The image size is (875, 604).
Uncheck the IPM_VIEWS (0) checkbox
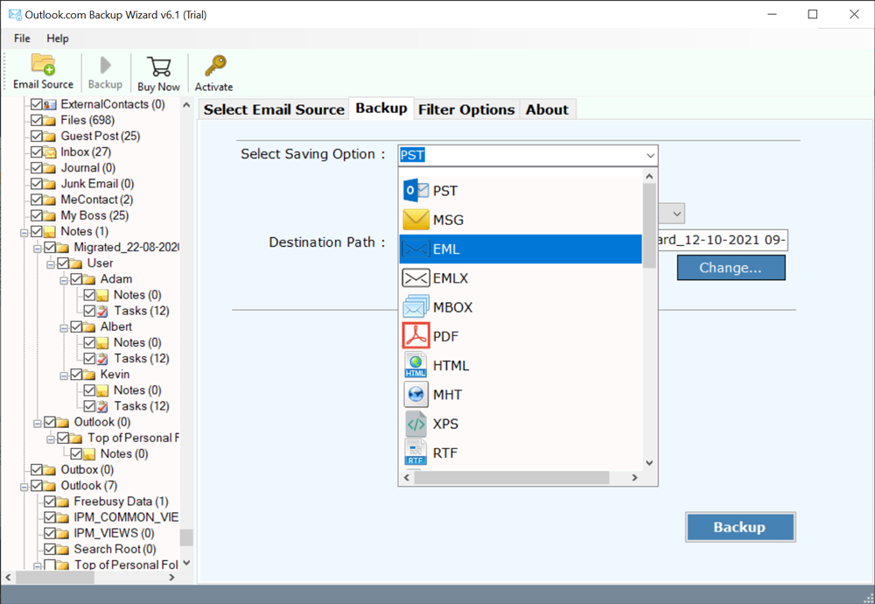click(x=50, y=534)
